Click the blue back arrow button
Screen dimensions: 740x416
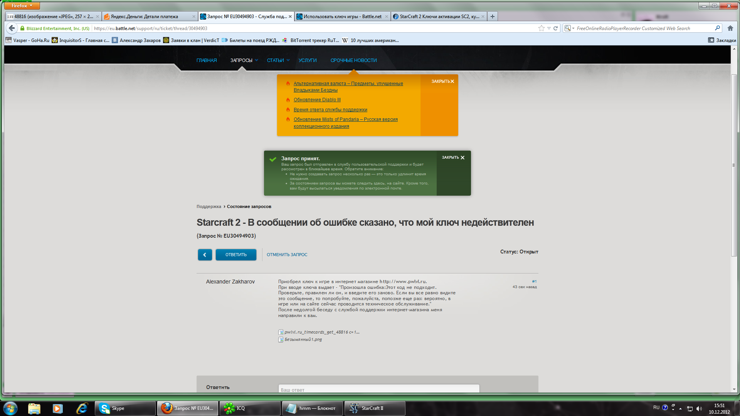(205, 255)
